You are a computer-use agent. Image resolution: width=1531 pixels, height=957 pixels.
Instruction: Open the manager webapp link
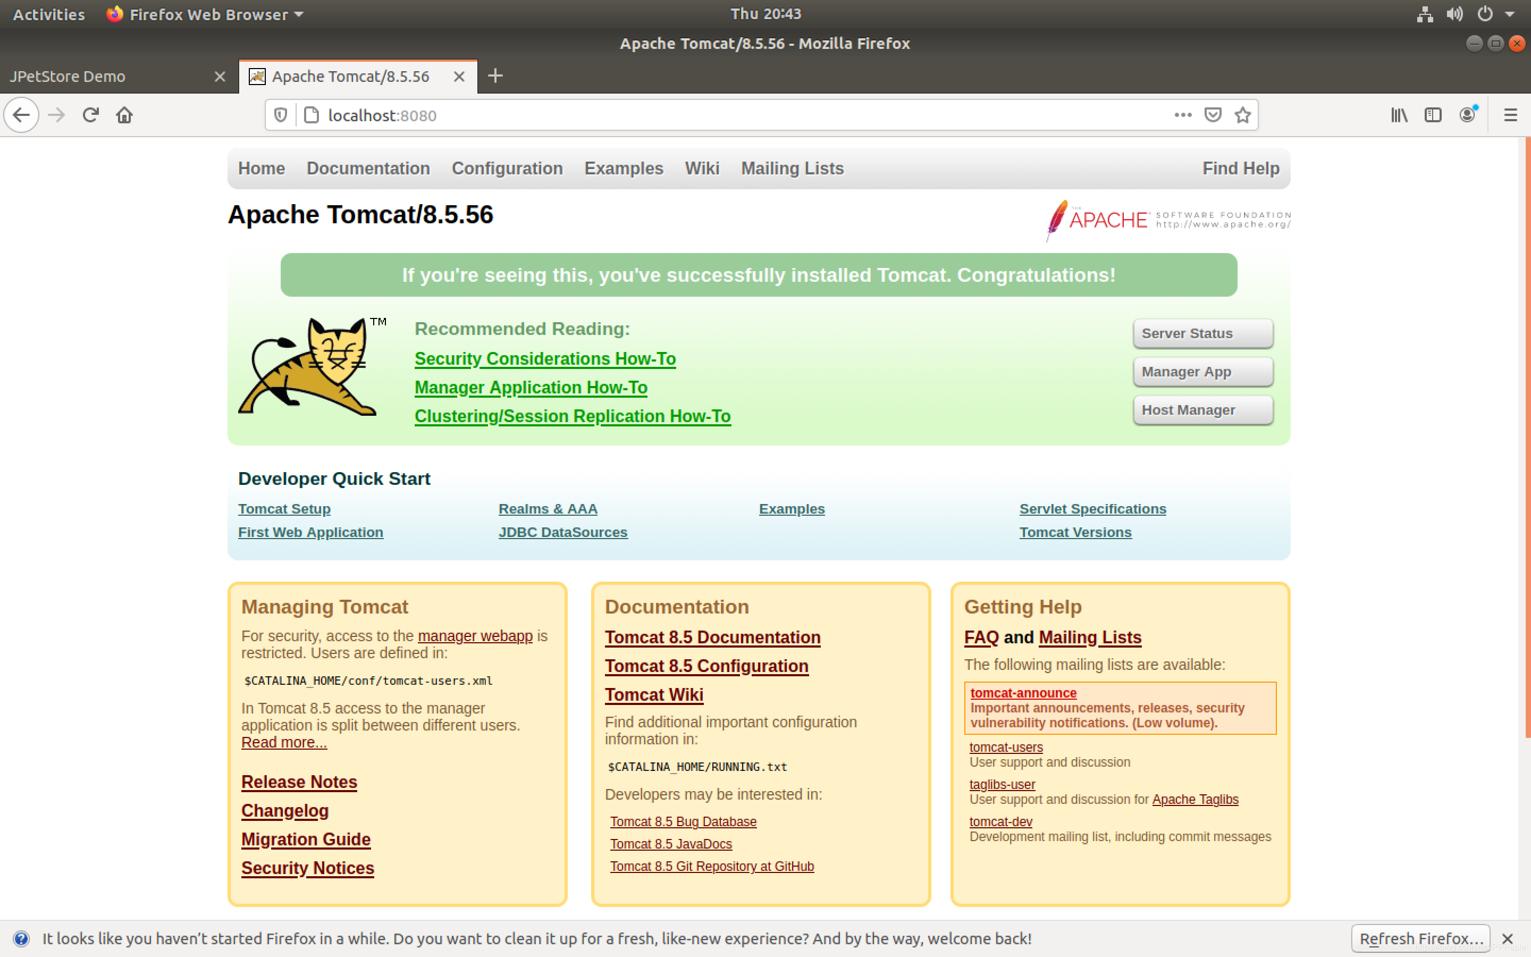point(475,636)
